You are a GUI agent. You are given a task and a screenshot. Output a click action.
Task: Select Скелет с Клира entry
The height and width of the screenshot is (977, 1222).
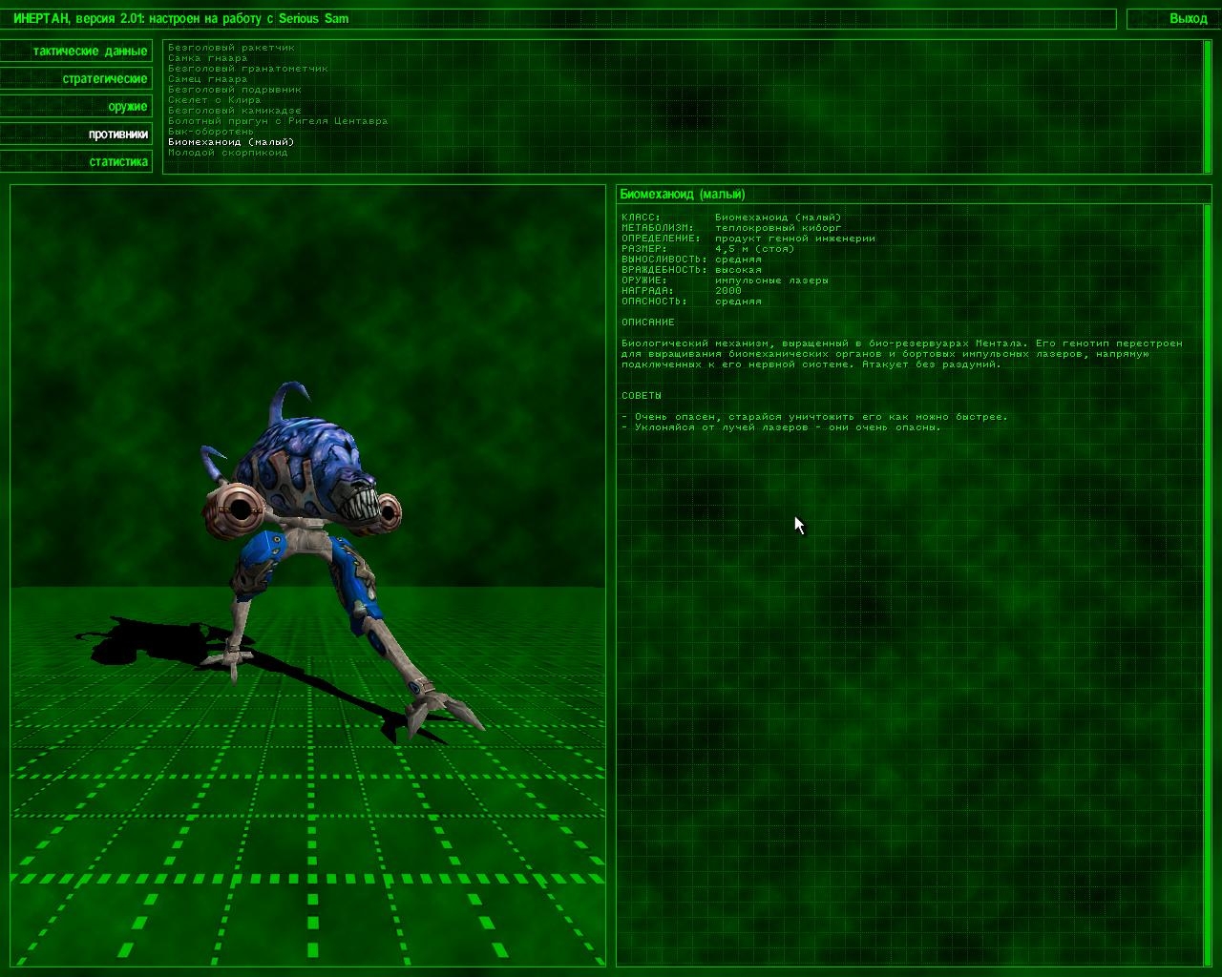(214, 99)
